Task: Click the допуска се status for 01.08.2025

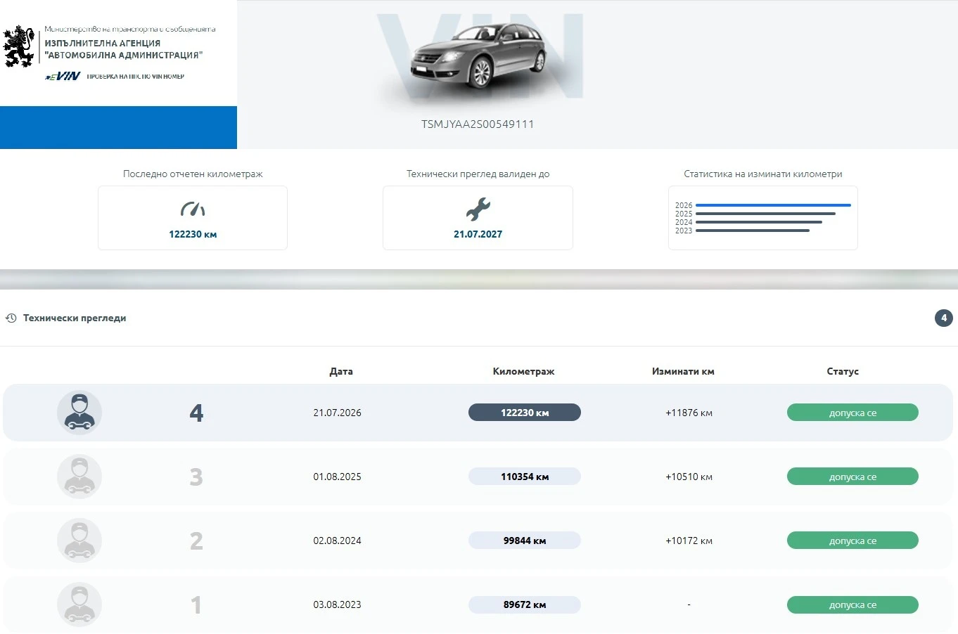Action: coord(852,477)
